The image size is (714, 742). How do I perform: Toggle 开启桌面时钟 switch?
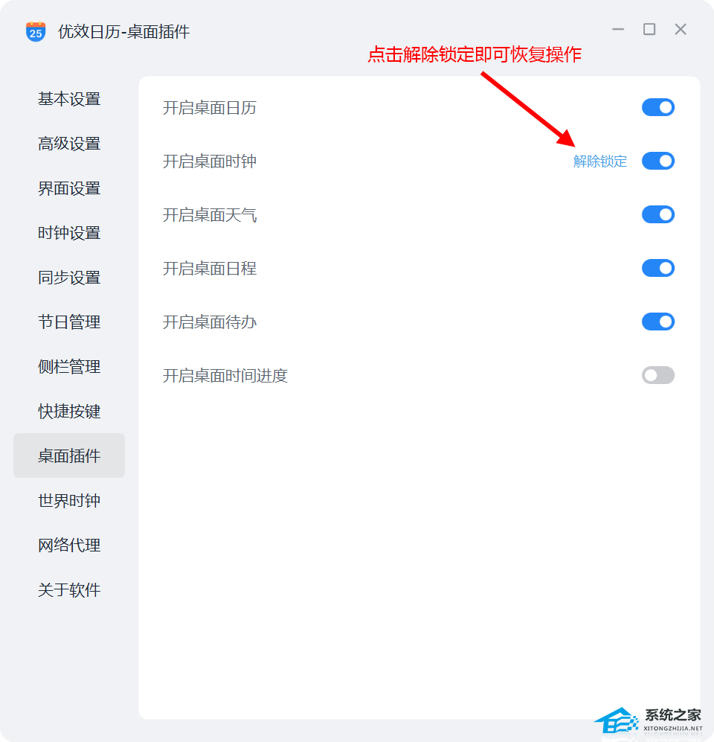click(x=657, y=161)
